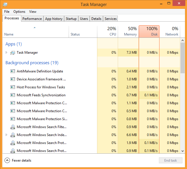
Task: Click the 0.1 MB/s disk value for Feeds Synchronization
Action: 151,95
